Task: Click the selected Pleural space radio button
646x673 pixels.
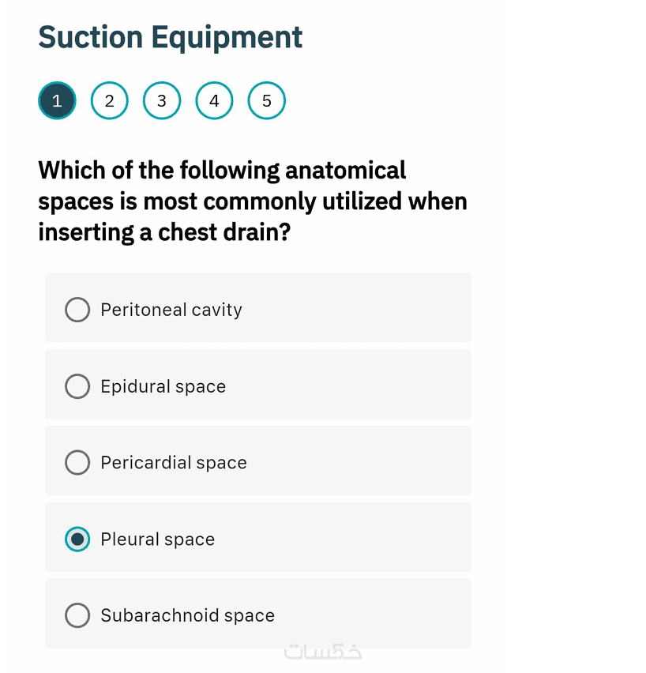Action: (x=77, y=540)
